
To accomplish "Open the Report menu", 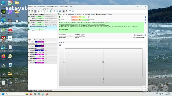I will [x=40, y=9].
